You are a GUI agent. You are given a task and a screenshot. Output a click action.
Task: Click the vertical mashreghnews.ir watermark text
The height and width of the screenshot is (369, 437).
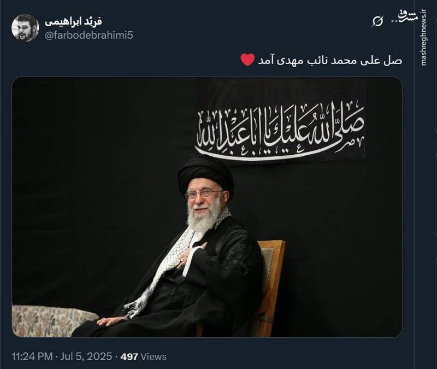coord(424,38)
